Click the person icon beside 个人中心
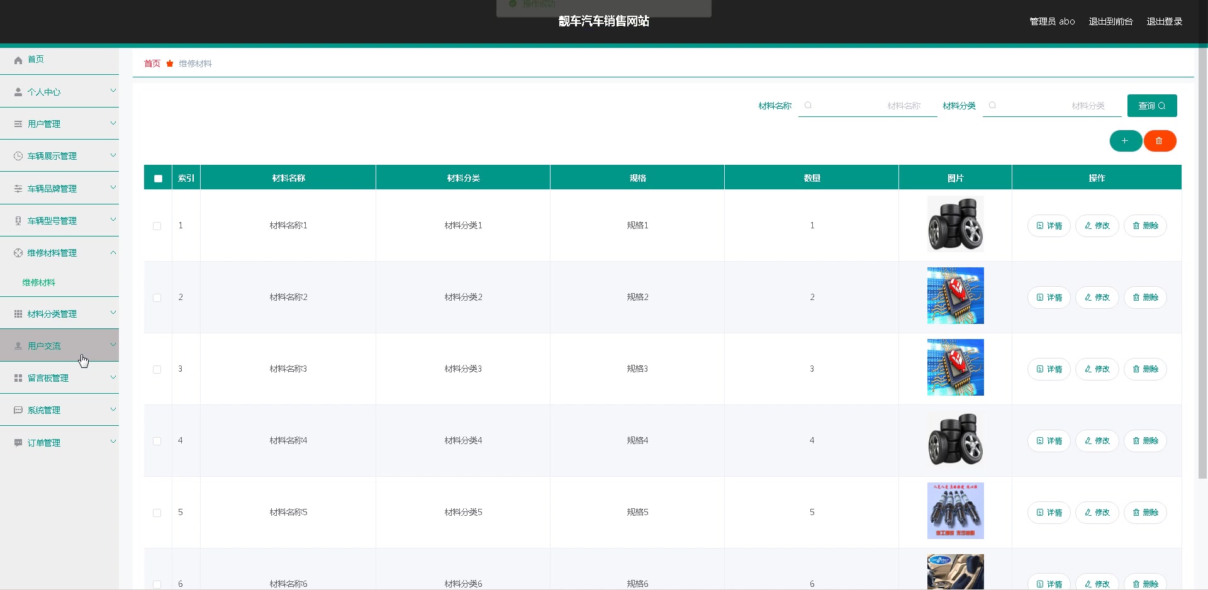The width and height of the screenshot is (1208, 590). (18, 92)
